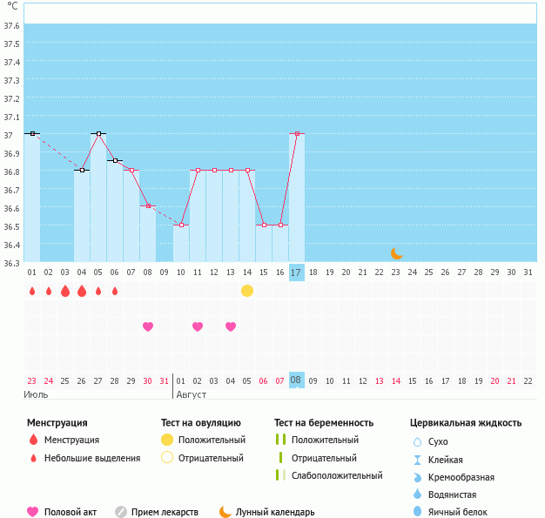Click the lunar calendar moon icon in the legend
The width and height of the screenshot is (545, 518).
pyautogui.click(x=225, y=512)
